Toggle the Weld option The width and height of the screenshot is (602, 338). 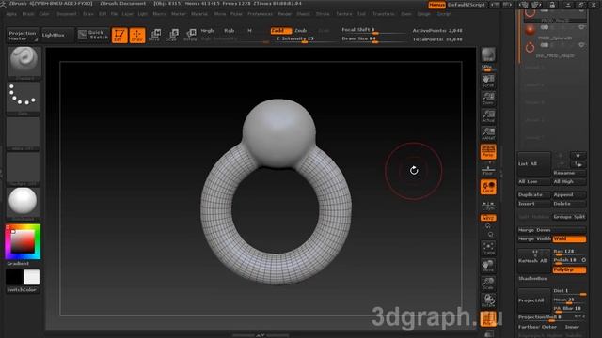(x=569, y=239)
